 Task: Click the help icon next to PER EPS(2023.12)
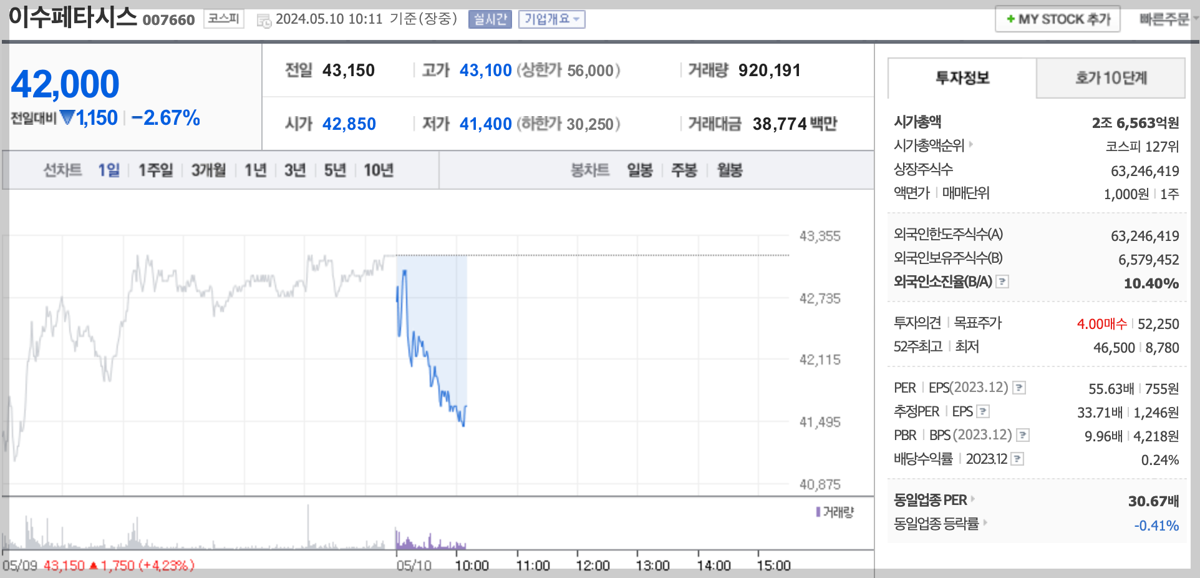click(x=1019, y=388)
